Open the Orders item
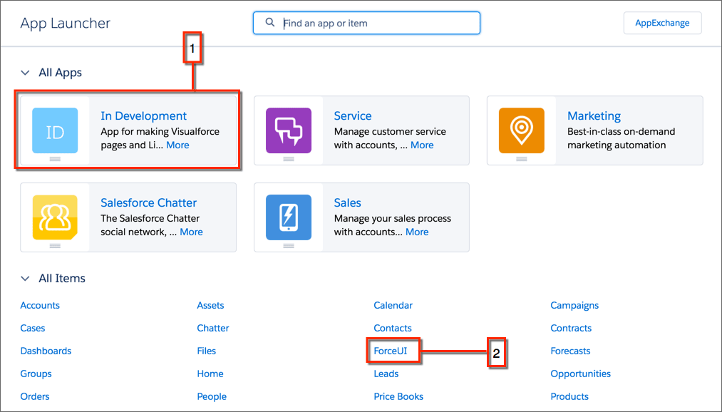The width and height of the screenshot is (722, 412). tap(35, 396)
